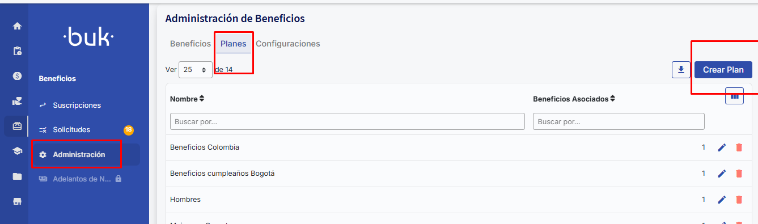This screenshot has height=224, width=758.
Task: Edit Beneficios Colombia with pencil icon
Action: point(722,147)
